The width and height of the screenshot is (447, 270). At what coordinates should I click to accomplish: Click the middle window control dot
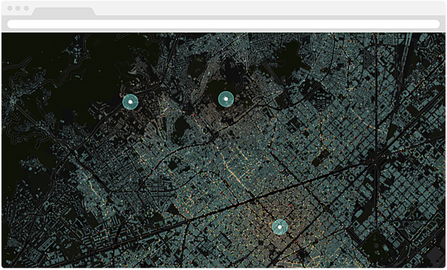(18, 8)
